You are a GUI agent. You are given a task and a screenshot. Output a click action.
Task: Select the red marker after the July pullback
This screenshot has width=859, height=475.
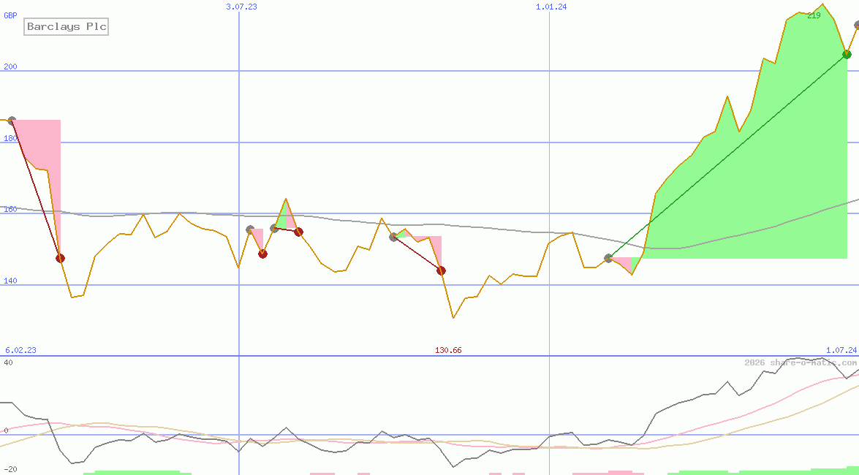tap(263, 253)
